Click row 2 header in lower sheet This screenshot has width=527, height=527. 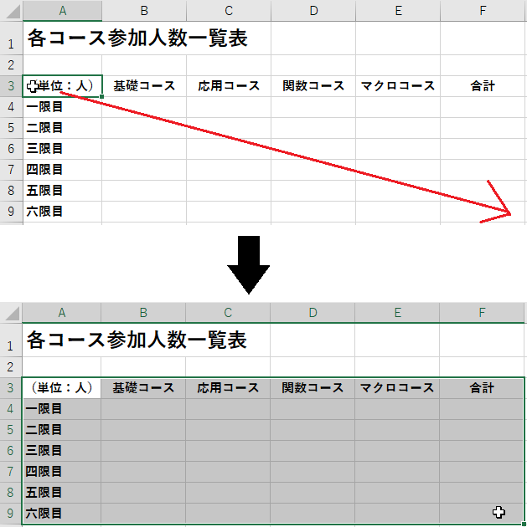(11, 367)
